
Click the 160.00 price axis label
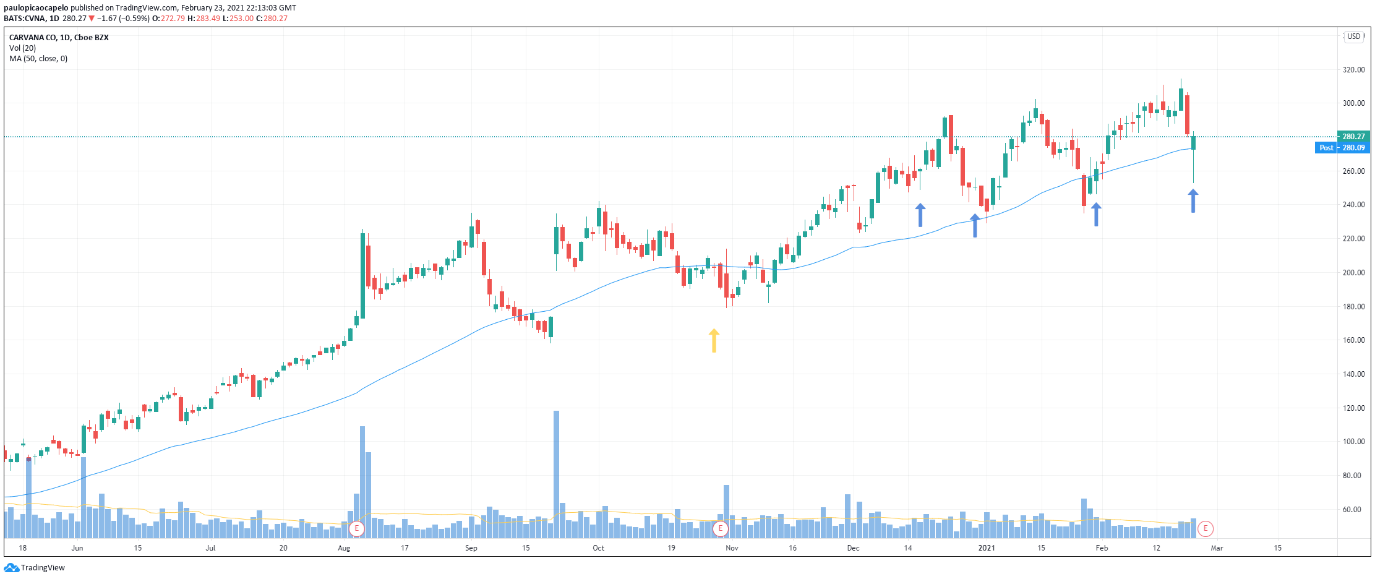(x=1353, y=340)
